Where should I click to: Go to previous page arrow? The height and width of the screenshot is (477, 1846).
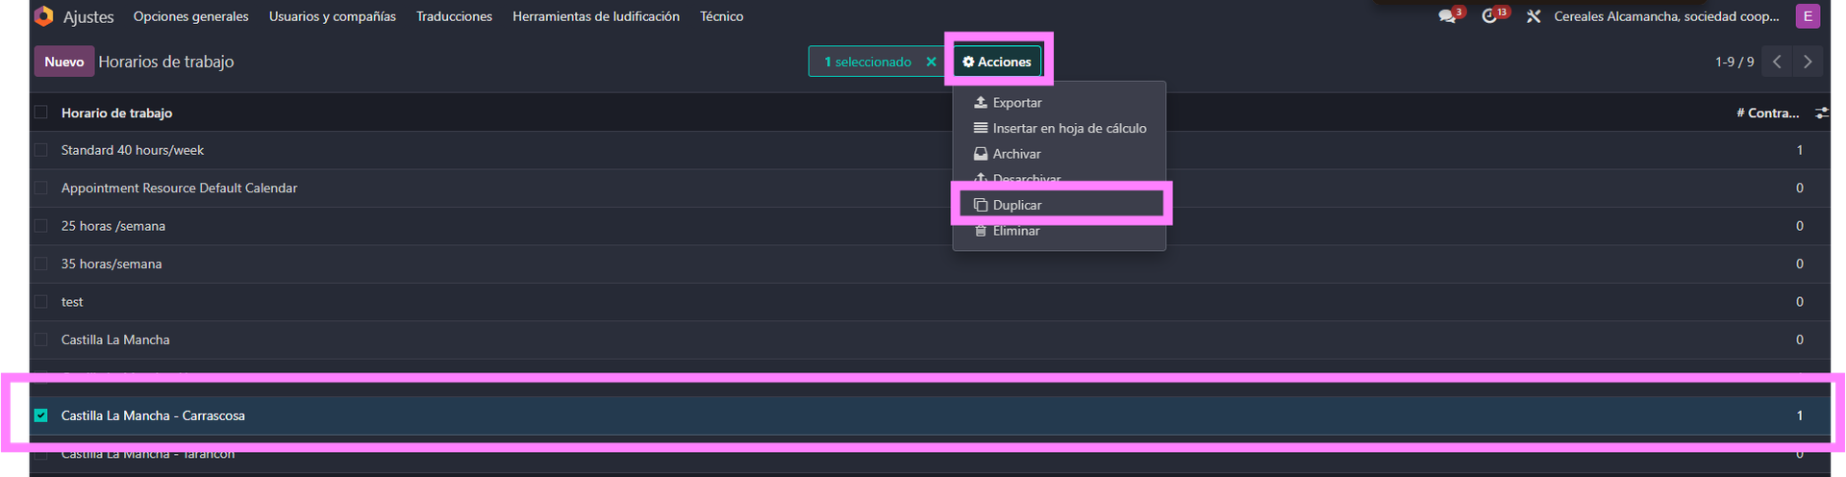click(1777, 62)
